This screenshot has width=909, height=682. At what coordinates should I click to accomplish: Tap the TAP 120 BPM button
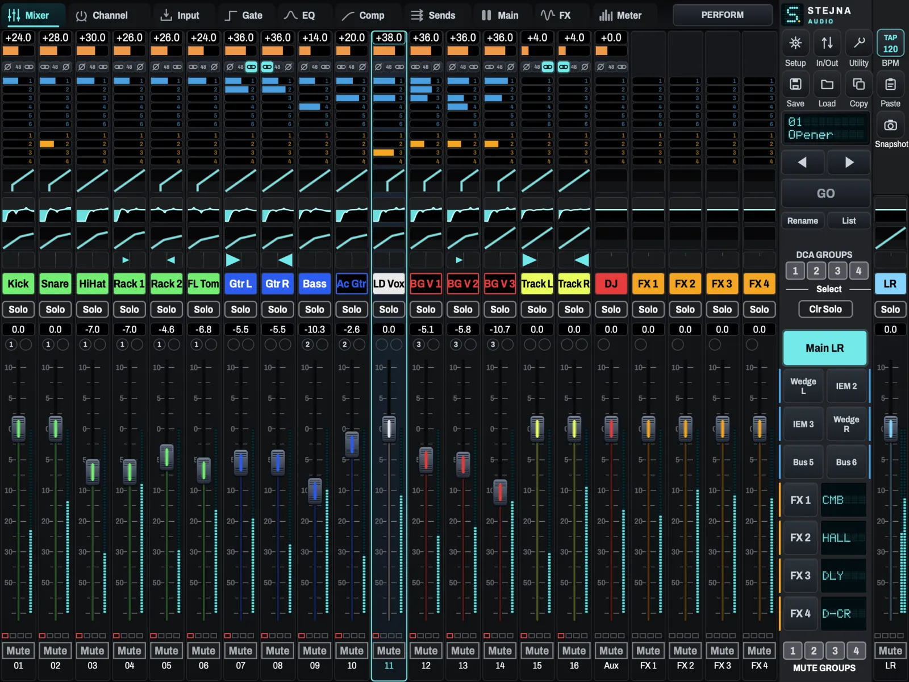click(x=890, y=43)
